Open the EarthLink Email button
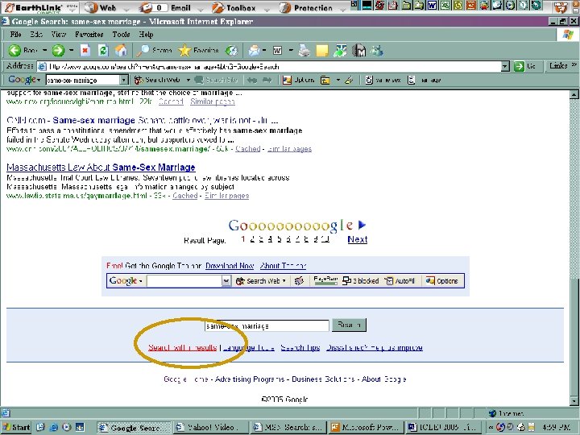This screenshot has width=580, height=435. [166, 7]
